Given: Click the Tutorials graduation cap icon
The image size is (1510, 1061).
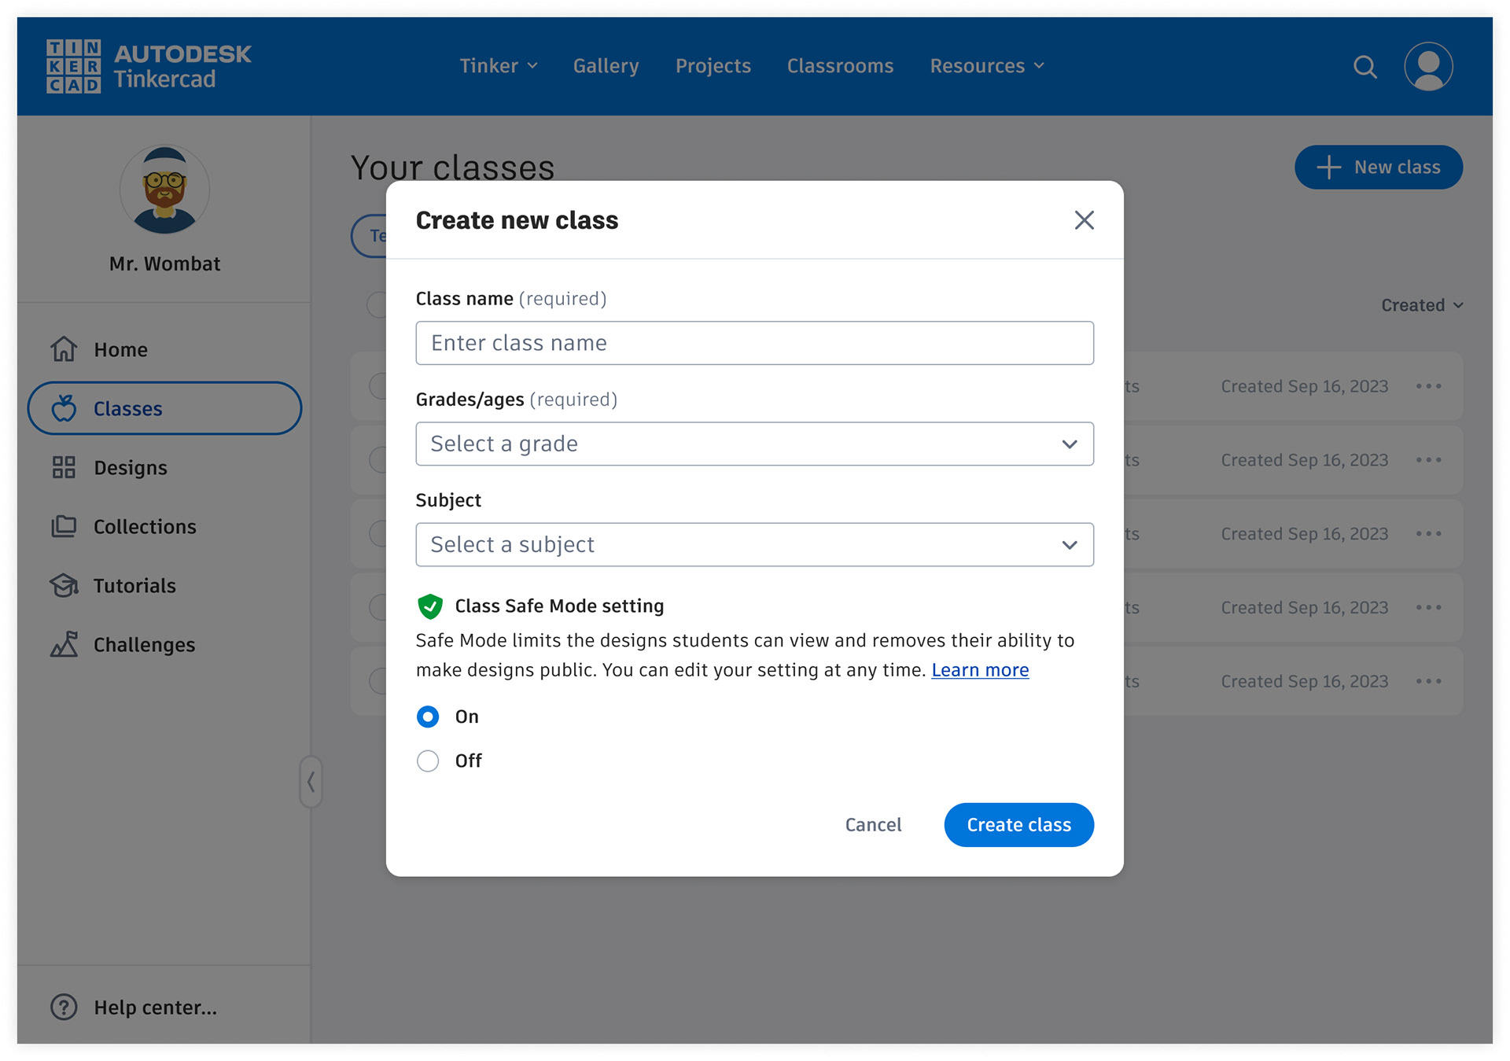Looking at the screenshot, I should 64,585.
